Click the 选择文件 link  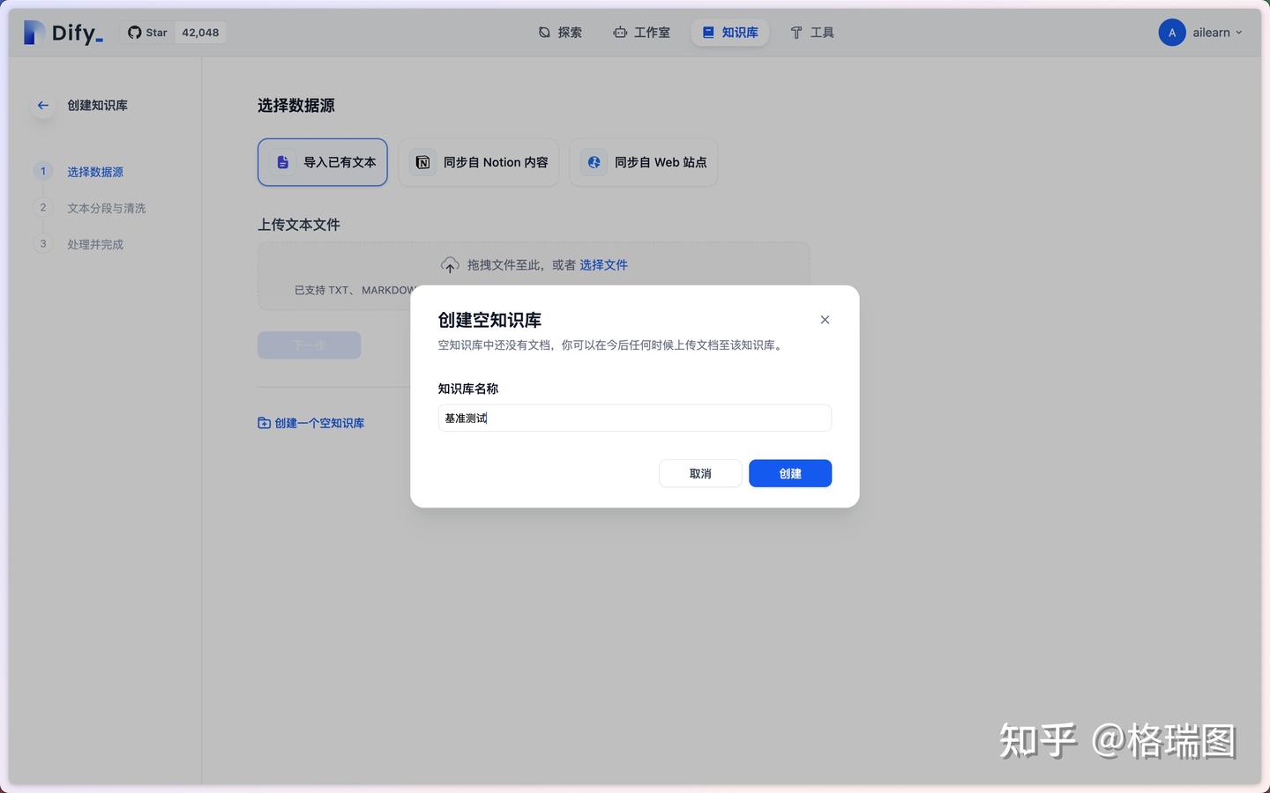[x=604, y=264]
